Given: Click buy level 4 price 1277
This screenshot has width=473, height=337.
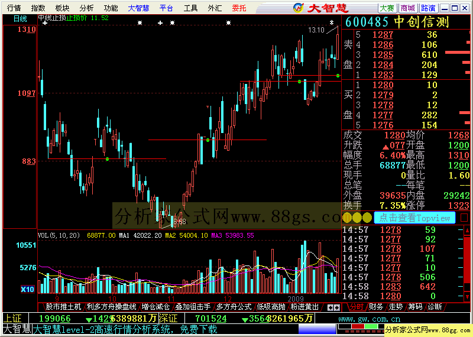Looking at the screenshot, I should (383, 115).
